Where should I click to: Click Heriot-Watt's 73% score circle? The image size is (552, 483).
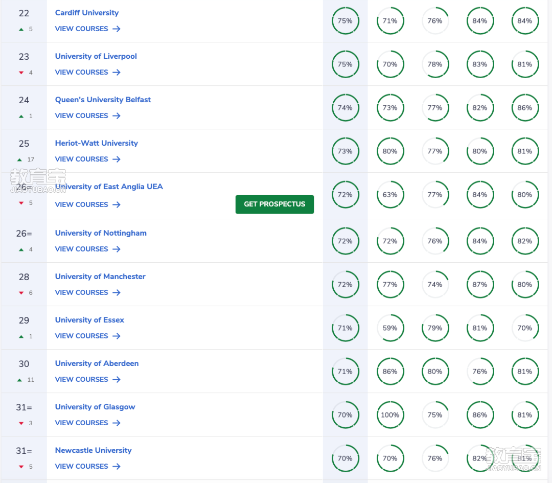coord(346,151)
